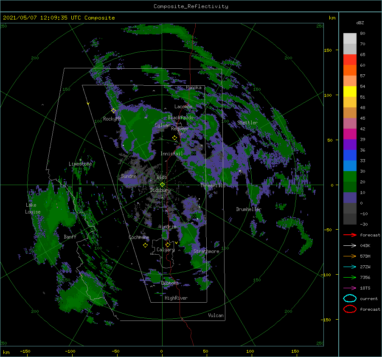Click the Lacombe label

[183, 107]
